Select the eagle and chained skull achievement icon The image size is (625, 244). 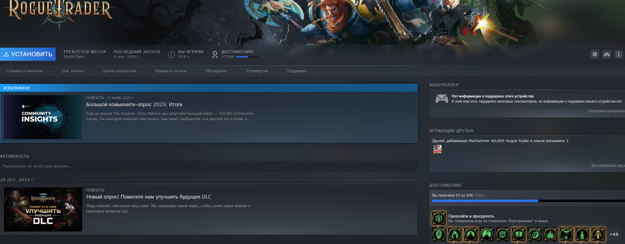click(x=566, y=234)
